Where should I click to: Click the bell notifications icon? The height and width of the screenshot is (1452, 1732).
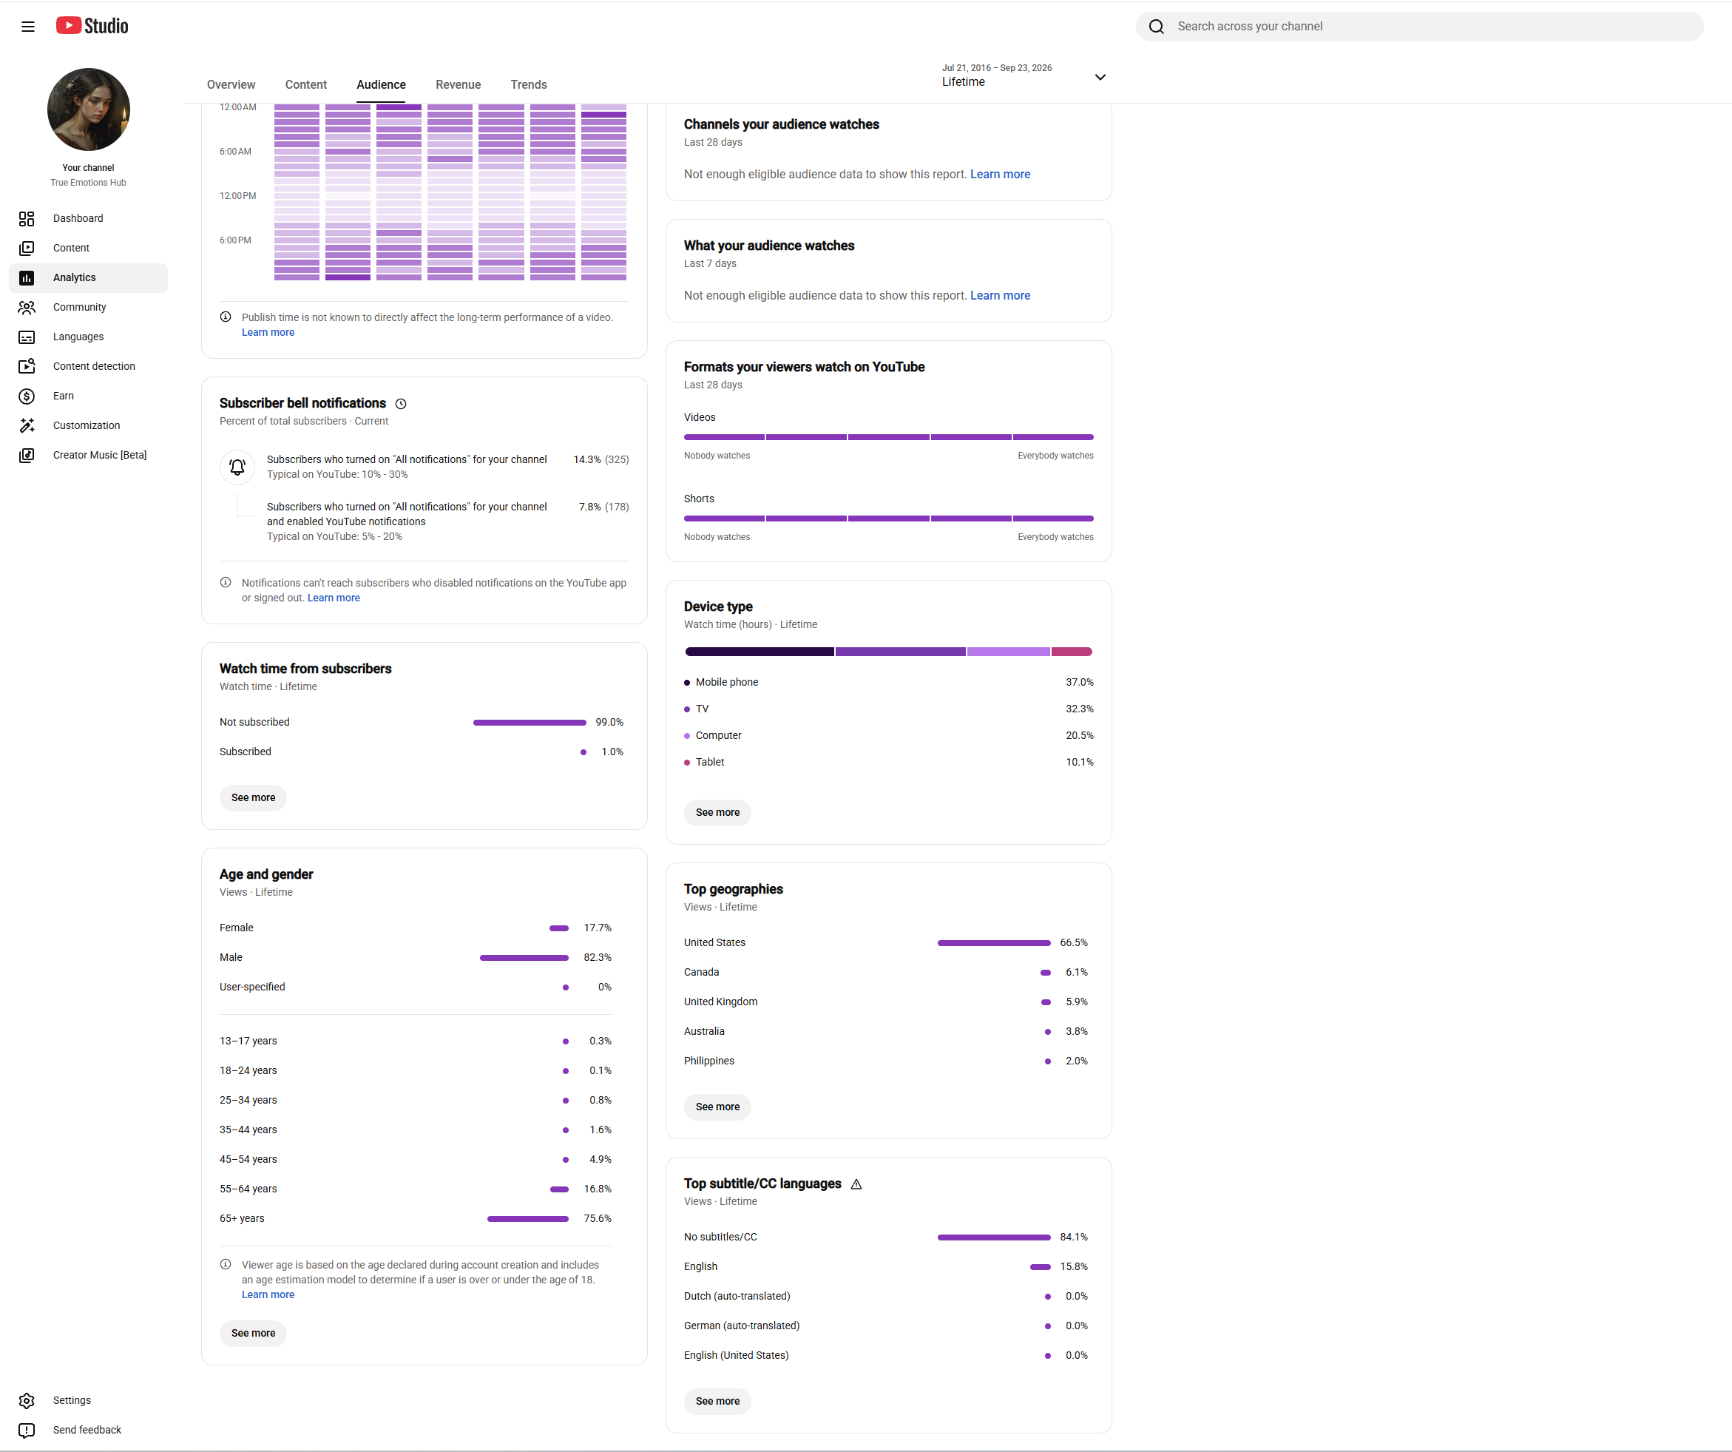coord(237,467)
